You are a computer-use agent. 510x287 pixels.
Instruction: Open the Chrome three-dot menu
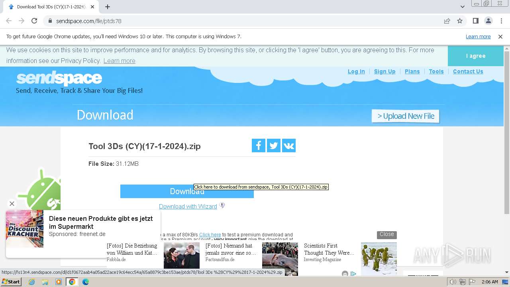point(501,21)
